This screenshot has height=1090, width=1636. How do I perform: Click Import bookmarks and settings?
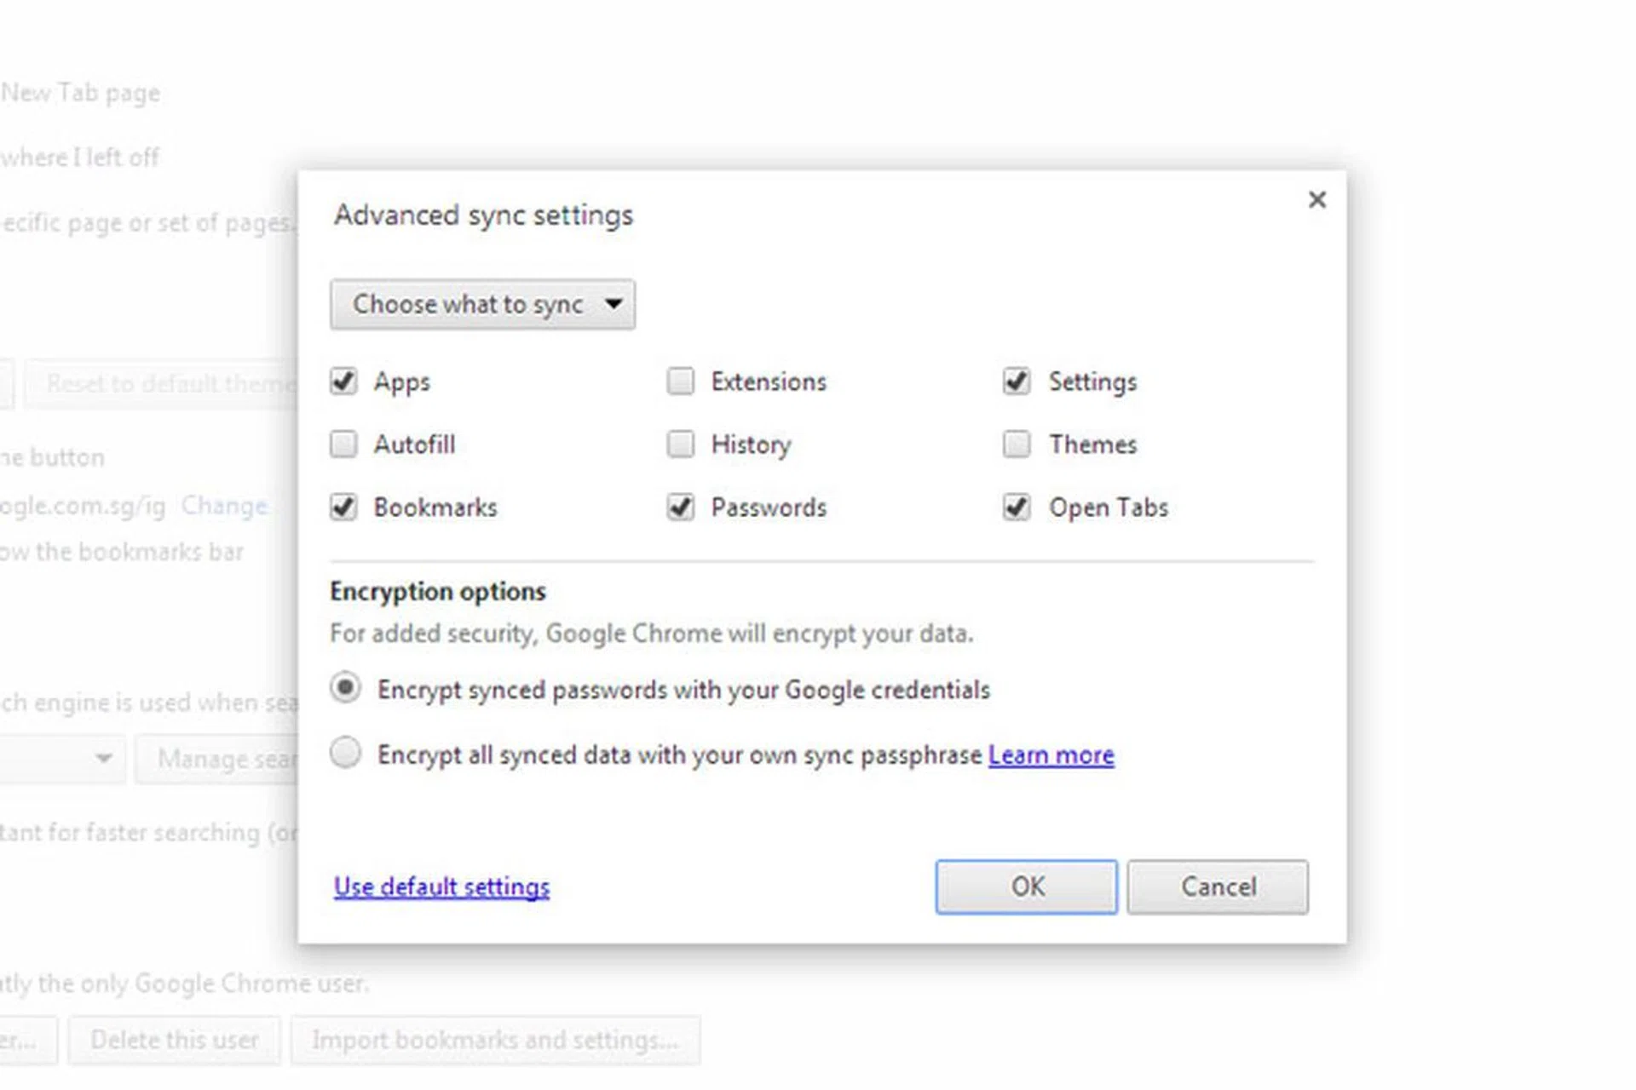[x=497, y=1040]
